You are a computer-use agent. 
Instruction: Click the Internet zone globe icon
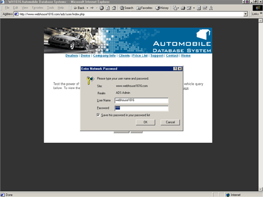click(228, 195)
